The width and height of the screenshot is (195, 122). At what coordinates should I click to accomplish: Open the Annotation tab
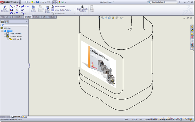[18, 17]
